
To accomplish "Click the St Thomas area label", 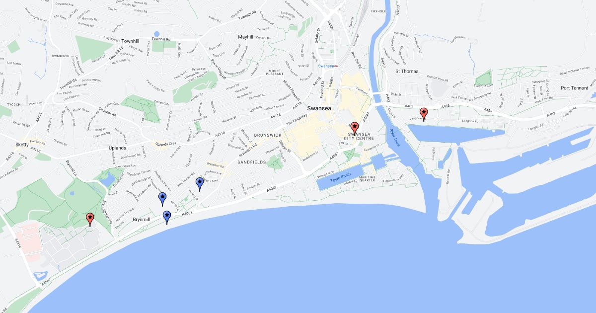I will tap(407, 71).
